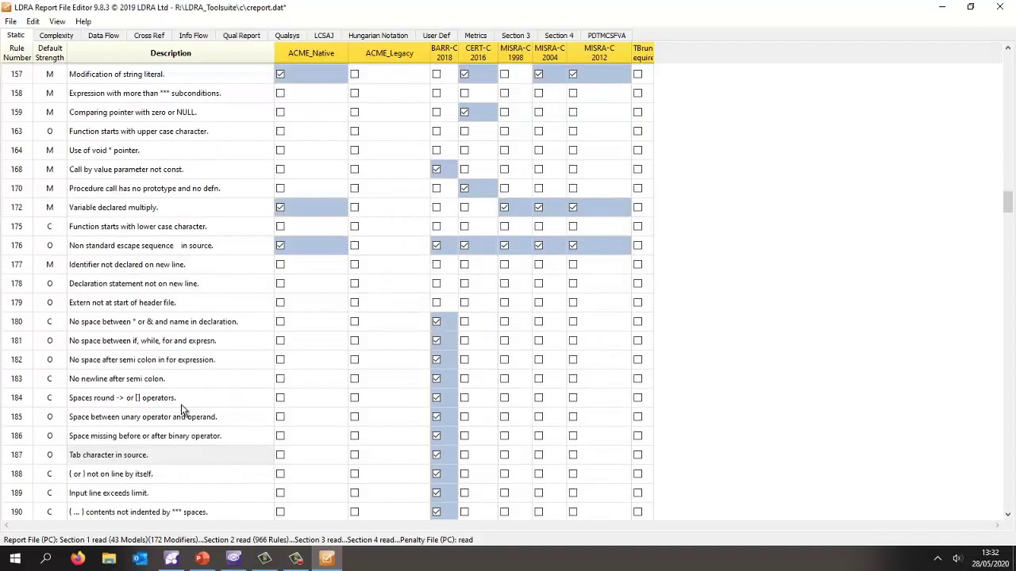Click the vertical scrollbar down arrow
1016x571 pixels.
[1008, 514]
